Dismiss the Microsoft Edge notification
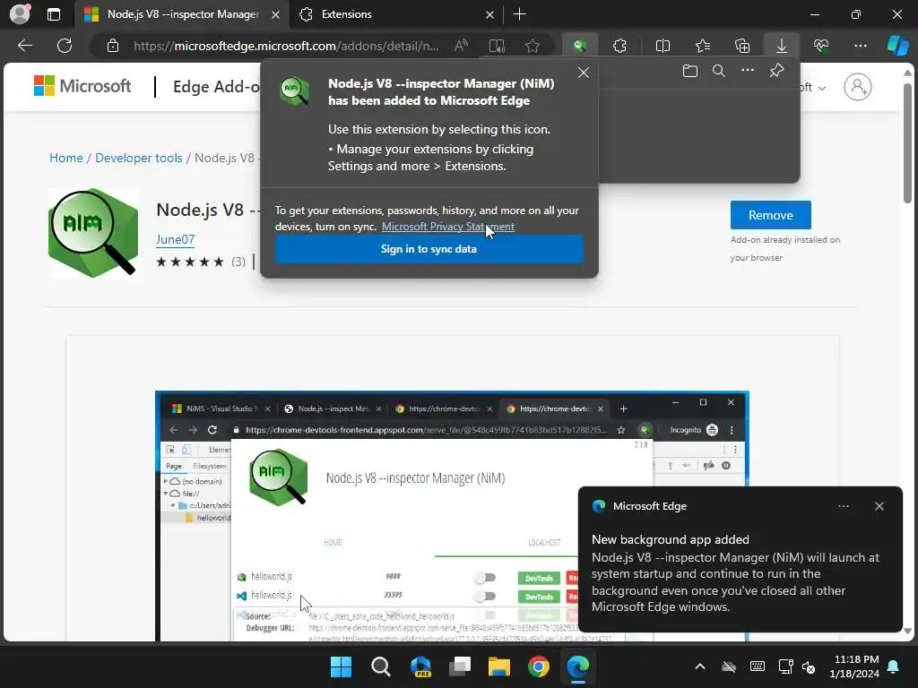 click(879, 506)
